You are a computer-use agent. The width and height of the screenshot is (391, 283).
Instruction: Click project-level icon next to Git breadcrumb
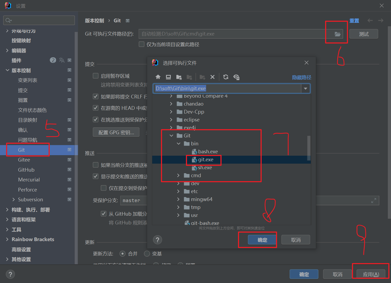click(127, 21)
